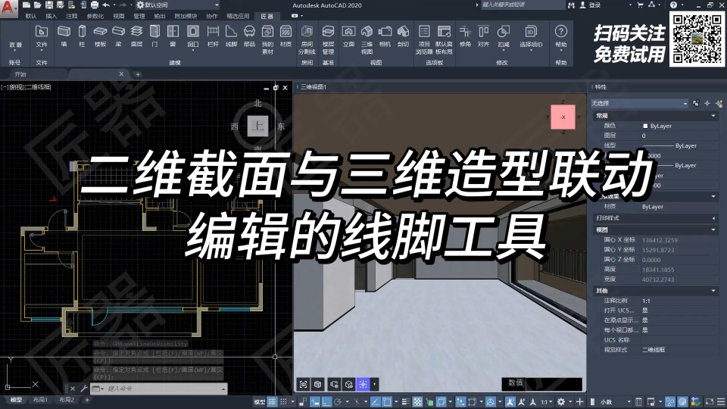This screenshot has height=409, width=727.
Task: Toggle clean screen button in status bar
Action: [710, 401]
